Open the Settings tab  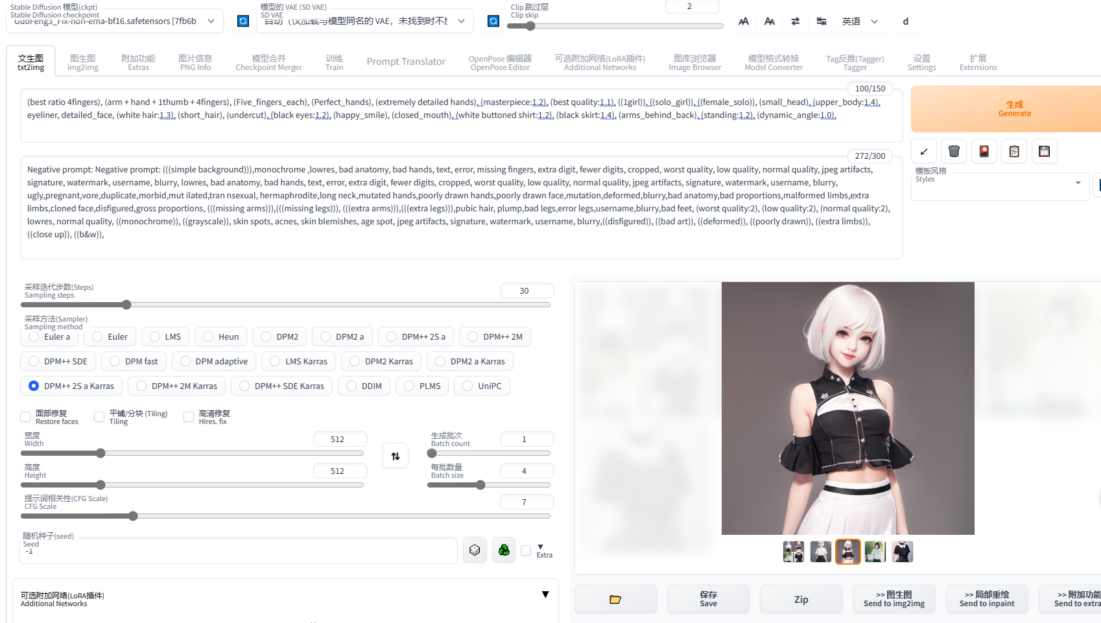coord(921,62)
